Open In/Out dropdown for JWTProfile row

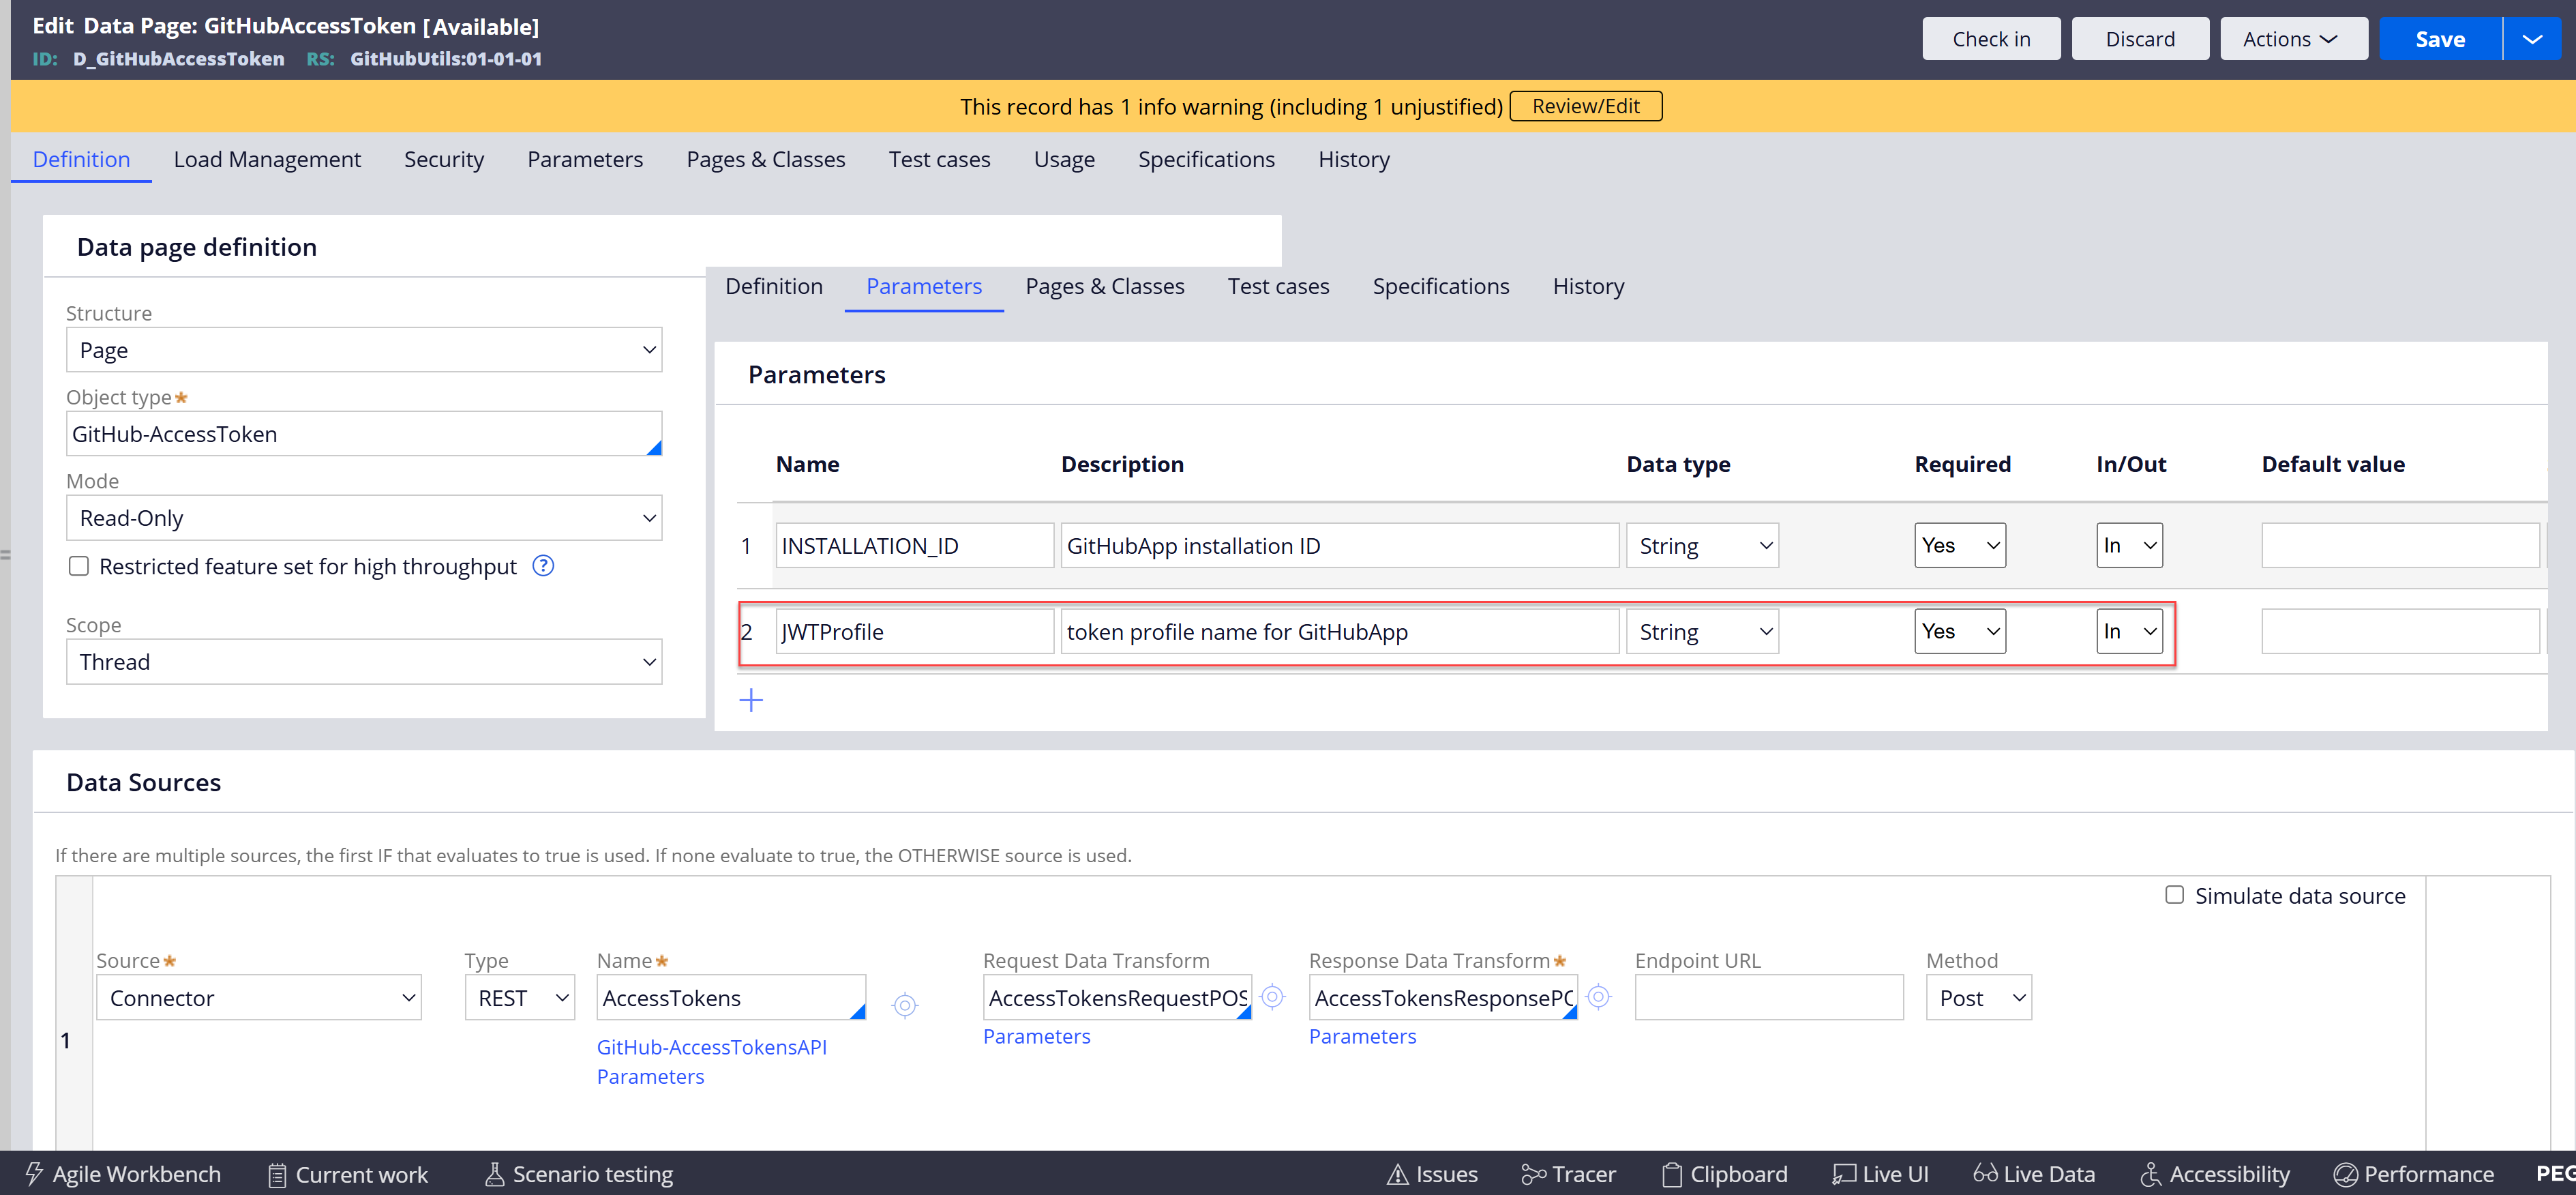point(2129,632)
